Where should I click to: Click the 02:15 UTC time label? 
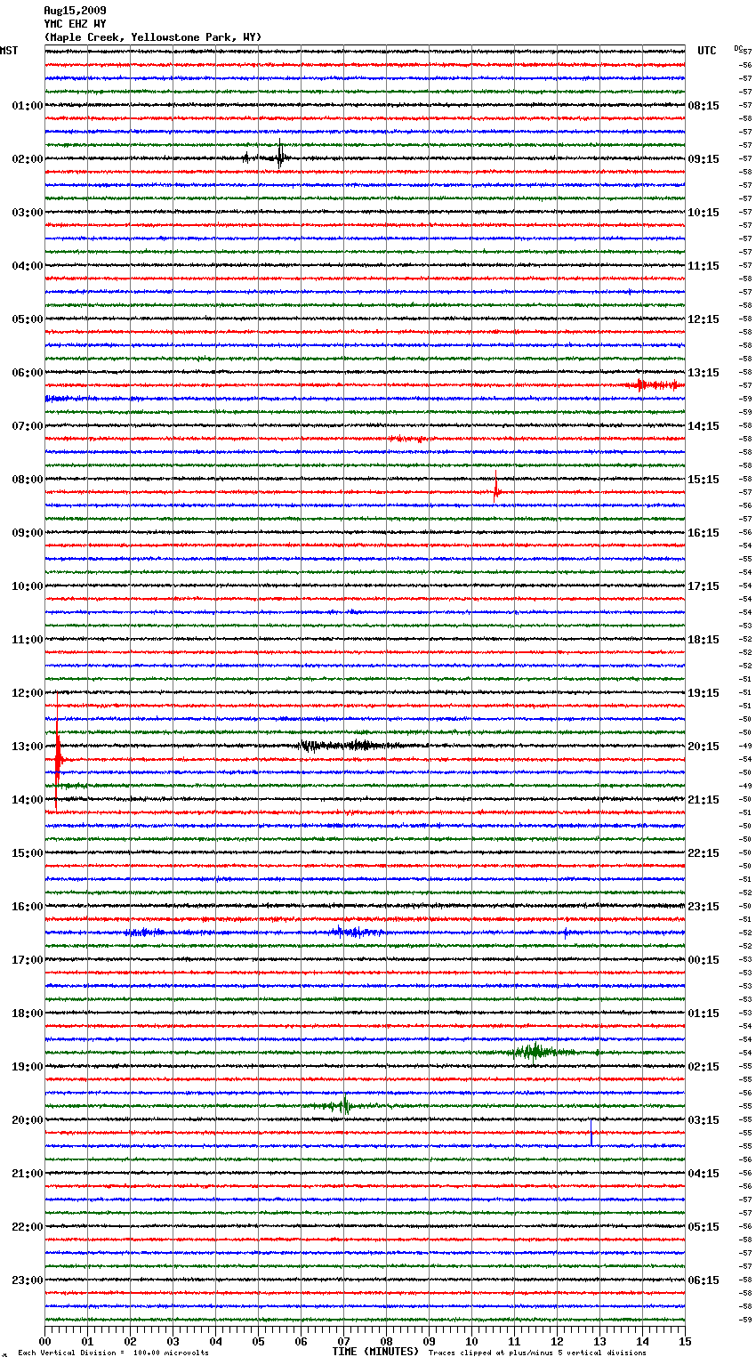point(704,1067)
